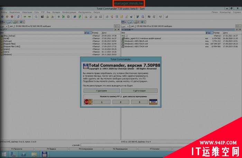Image resolution: width=242 pixels, height=158 pixels.
Task: Sort right panel by Дата column
Action: coord(232,33)
